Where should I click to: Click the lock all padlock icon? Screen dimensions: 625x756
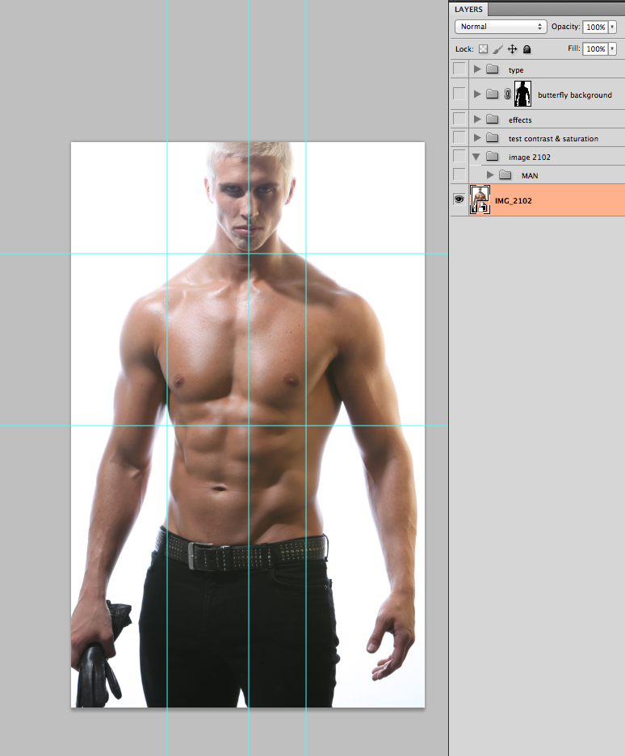pyautogui.click(x=526, y=48)
